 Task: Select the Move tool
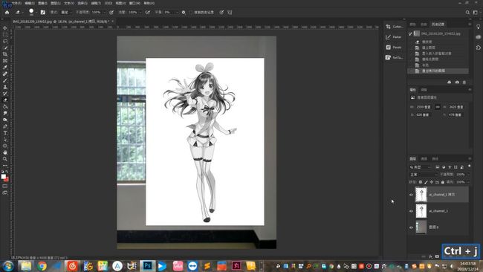pyautogui.click(x=5, y=28)
